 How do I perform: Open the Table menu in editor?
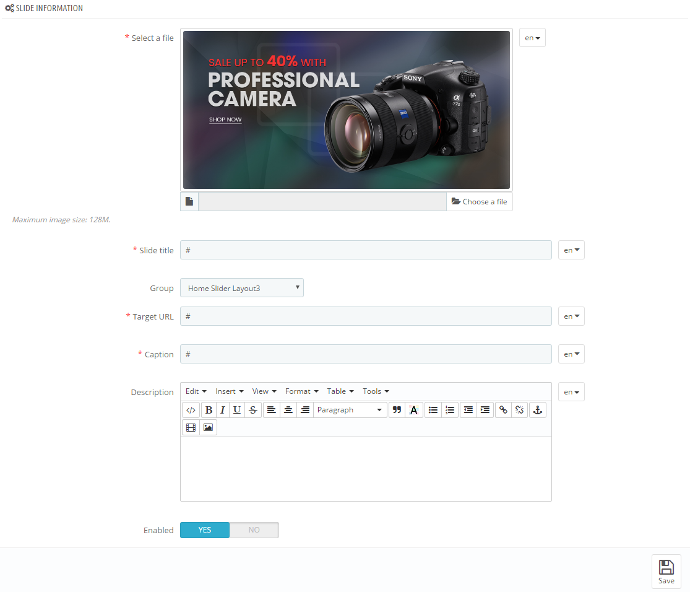click(x=340, y=391)
